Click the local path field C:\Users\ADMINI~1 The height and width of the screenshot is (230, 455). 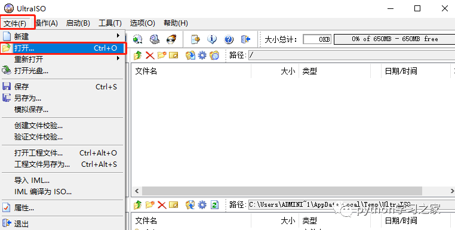tap(352, 205)
